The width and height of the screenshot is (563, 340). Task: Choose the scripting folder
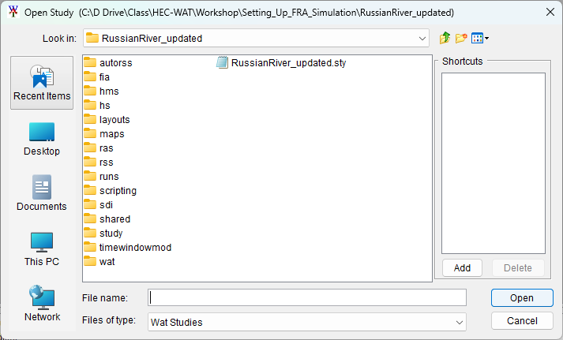[x=117, y=191]
